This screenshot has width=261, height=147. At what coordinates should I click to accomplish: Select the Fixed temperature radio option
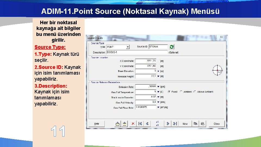pos(169,92)
